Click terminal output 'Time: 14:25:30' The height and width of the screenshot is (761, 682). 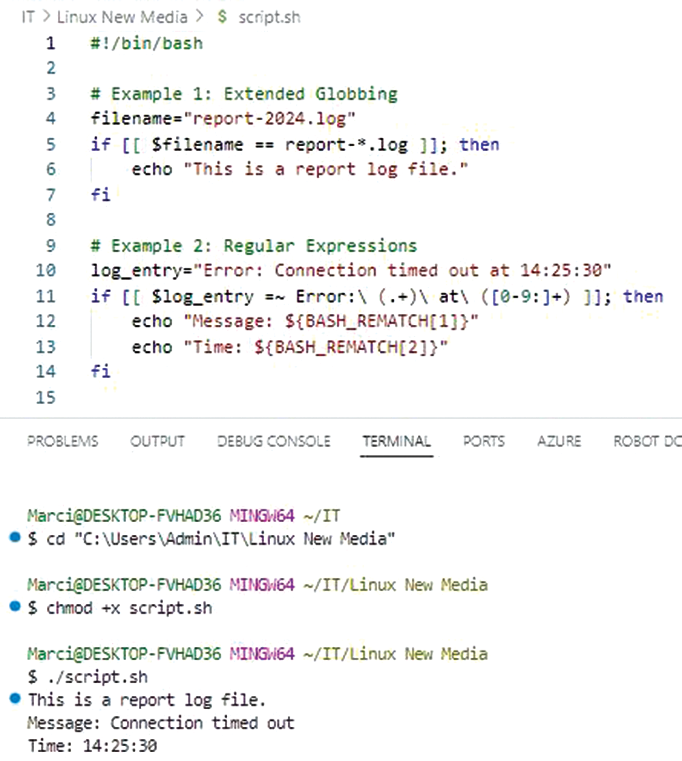[92, 745]
